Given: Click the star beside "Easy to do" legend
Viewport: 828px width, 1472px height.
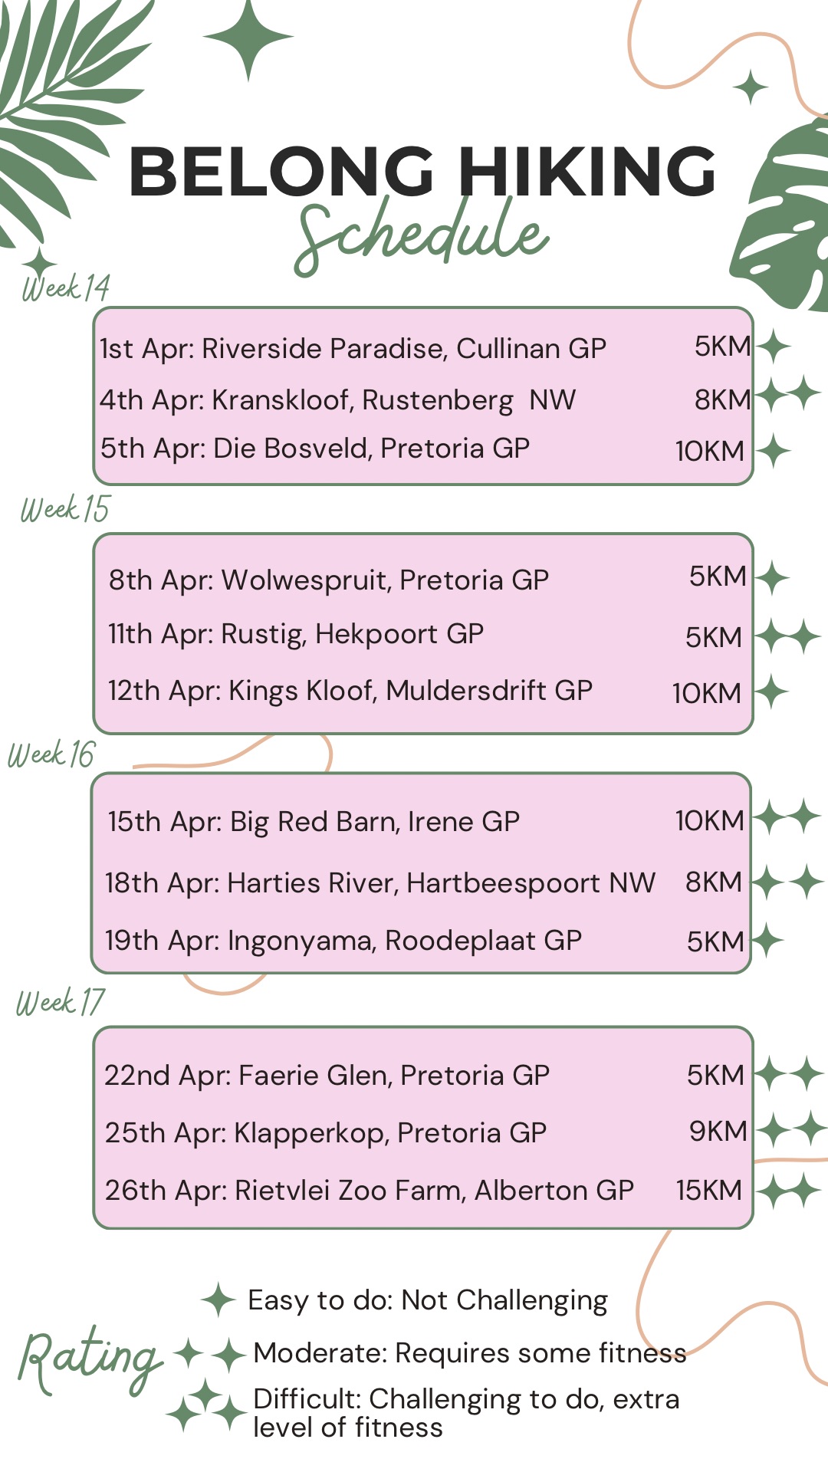Looking at the screenshot, I should (219, 1299).
